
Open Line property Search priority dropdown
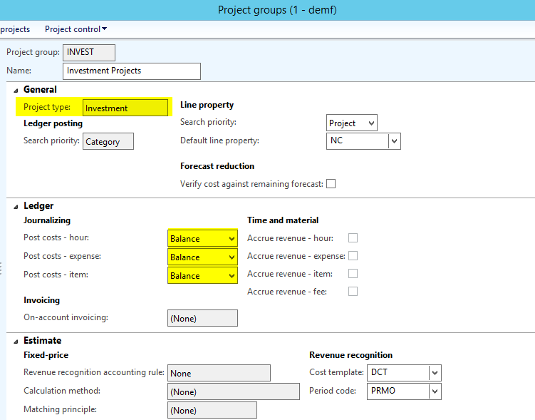tap(370, 123)
